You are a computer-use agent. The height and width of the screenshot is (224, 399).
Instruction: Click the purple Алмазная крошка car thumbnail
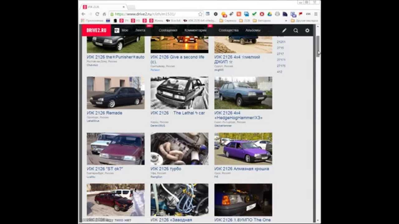point(243,149)
